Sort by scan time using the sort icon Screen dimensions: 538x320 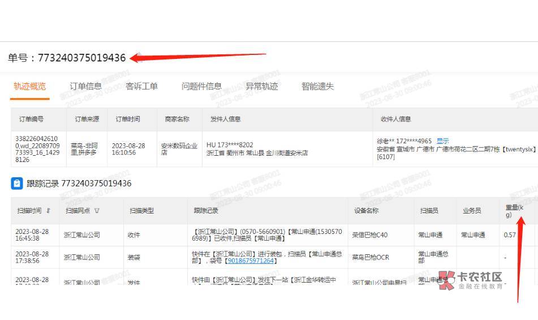[48, 211]
